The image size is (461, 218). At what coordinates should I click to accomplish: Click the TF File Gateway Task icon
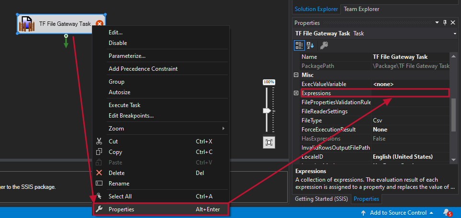27,24
